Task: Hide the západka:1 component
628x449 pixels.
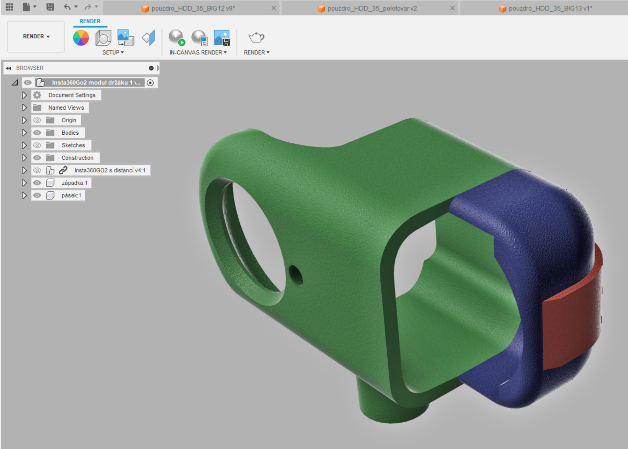Action: pos(37,183)
